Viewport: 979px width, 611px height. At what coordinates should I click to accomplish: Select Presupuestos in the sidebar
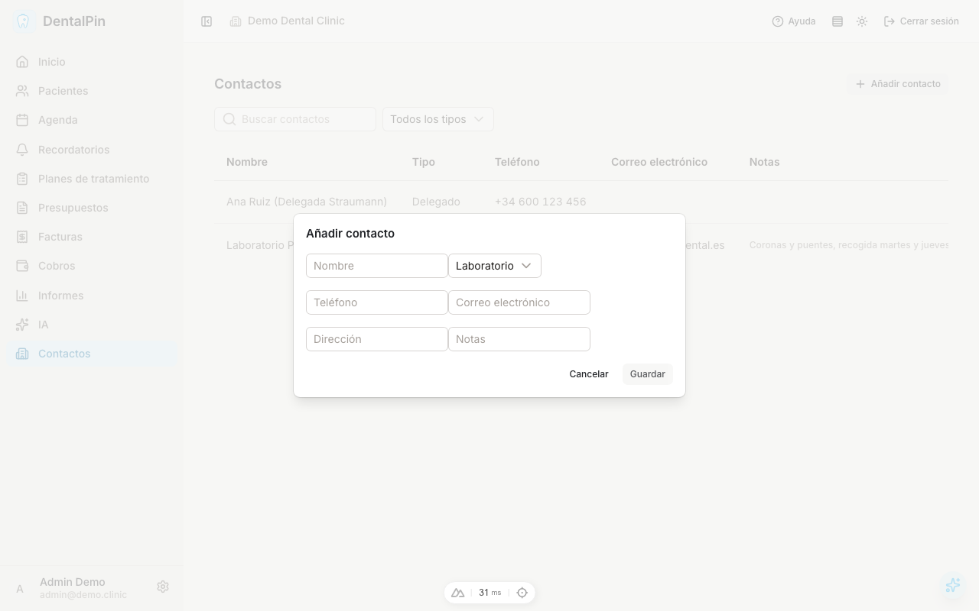92,208
